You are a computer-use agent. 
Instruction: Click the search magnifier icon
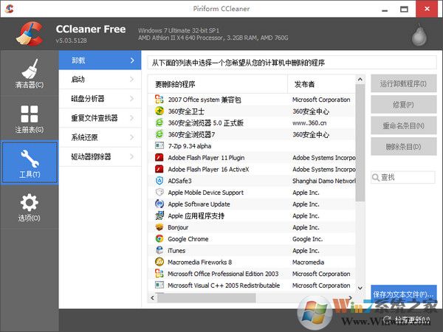(376, 177)
